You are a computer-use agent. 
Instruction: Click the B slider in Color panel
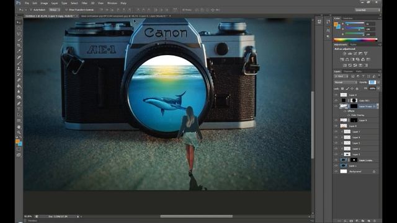click(355, 34)
